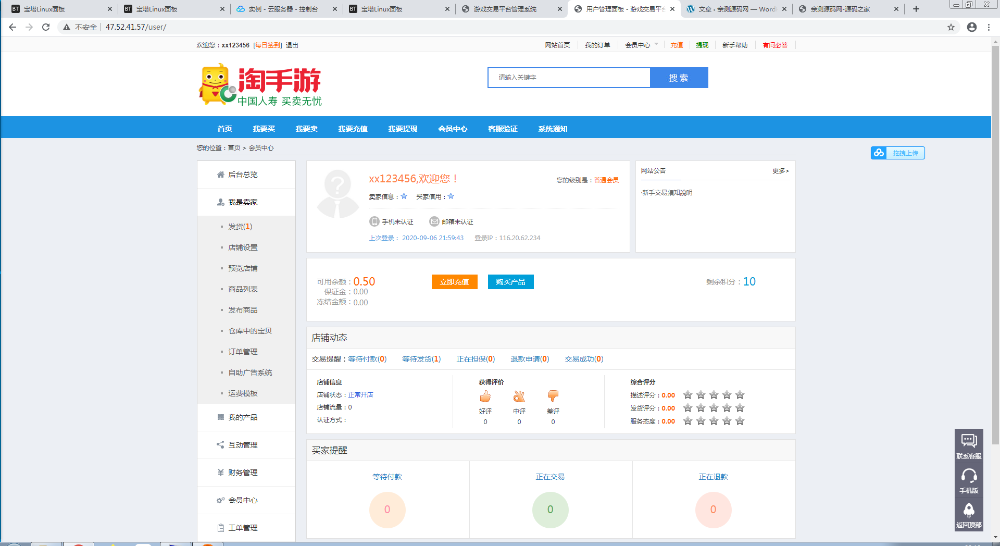Viewport: 1000px width, 546px height.
Task: Click the 中评 rating icon
Action: pyautogui.click(x=519, y=396)
